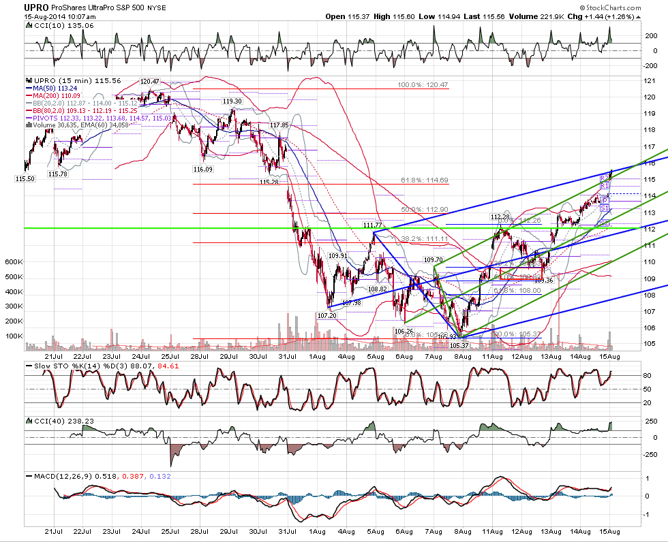Image resolution: width=668 pixels, height=542 pixels.
Task: Click the CCI(40) area-chart icon
Action: 29,421
